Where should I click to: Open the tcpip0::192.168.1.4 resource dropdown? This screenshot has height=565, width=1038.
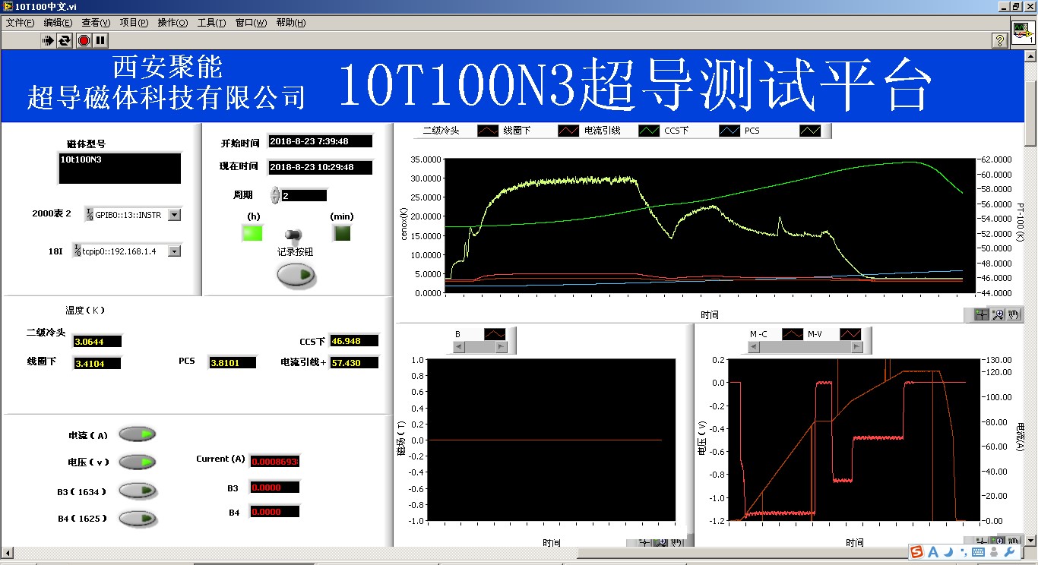click(x=174, y=251)
